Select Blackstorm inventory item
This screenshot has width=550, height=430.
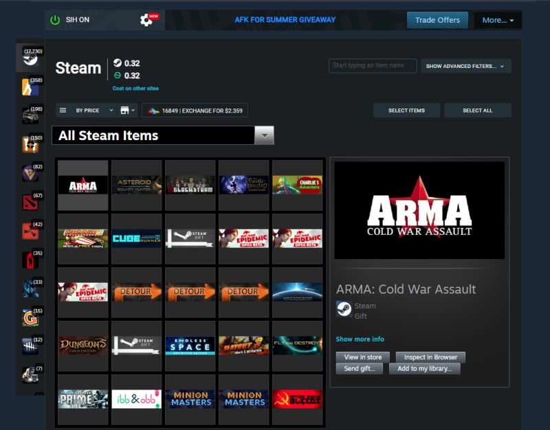click(190, 185)
